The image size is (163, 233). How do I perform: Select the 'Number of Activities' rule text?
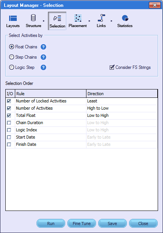34,108
